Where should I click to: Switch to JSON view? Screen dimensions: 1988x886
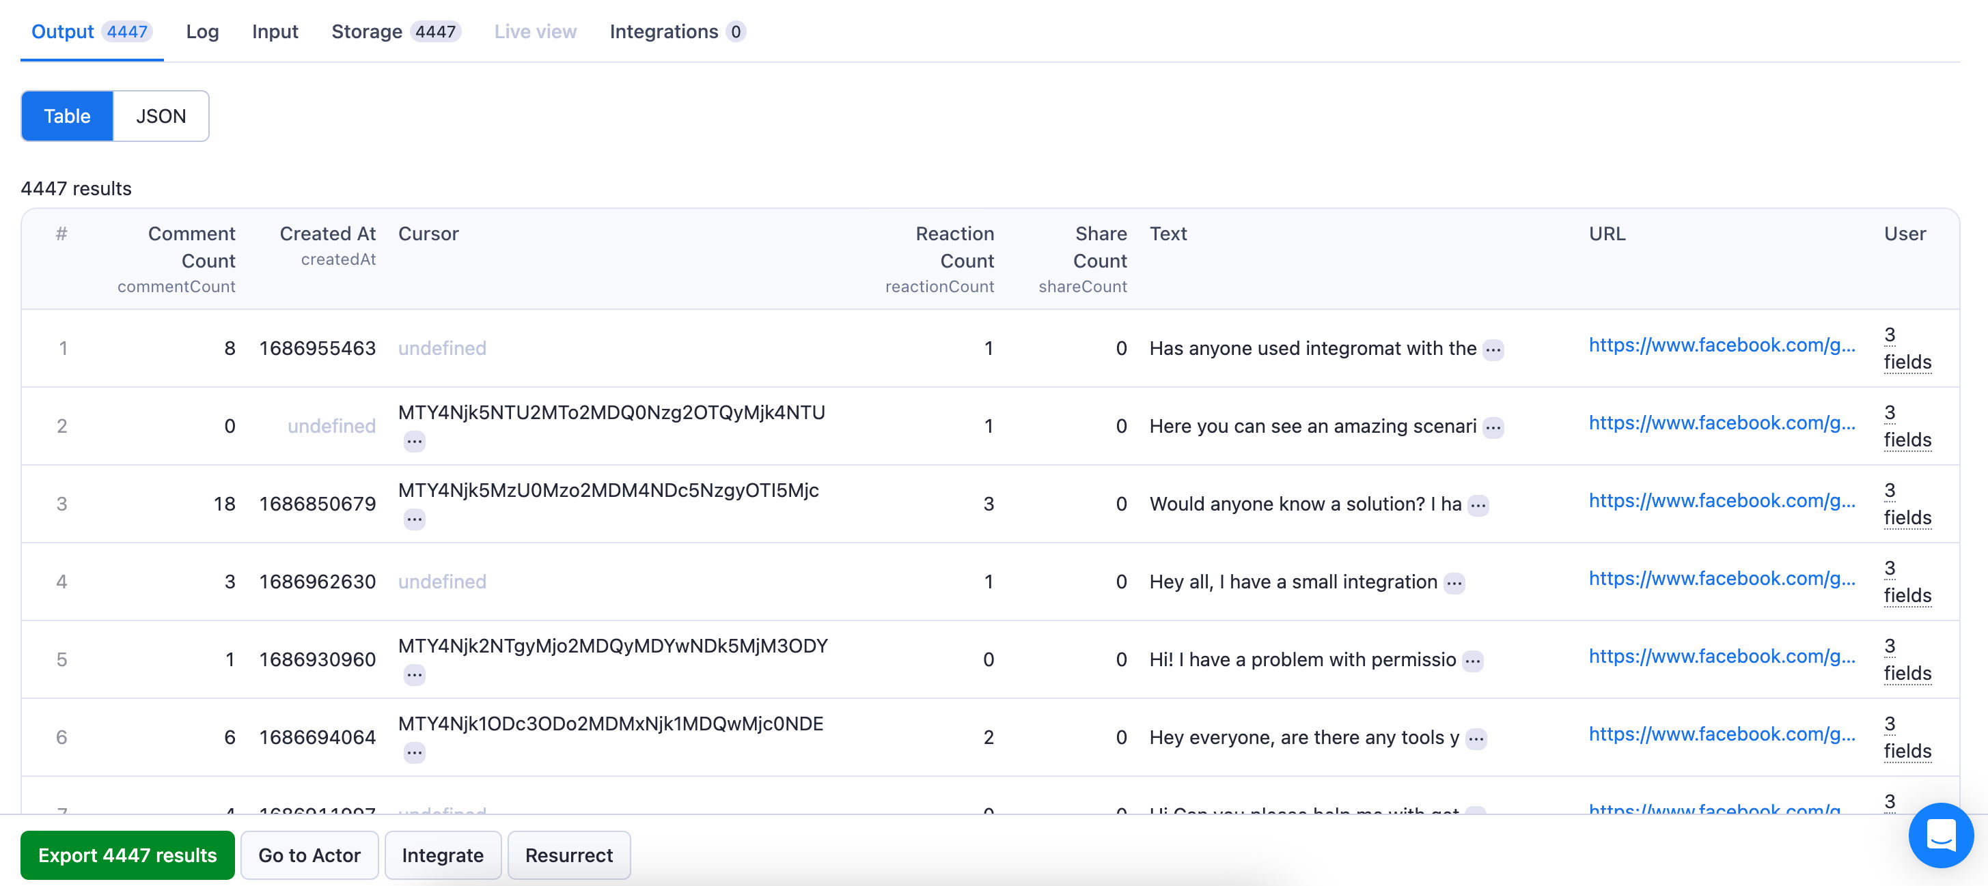coord(161,117)
